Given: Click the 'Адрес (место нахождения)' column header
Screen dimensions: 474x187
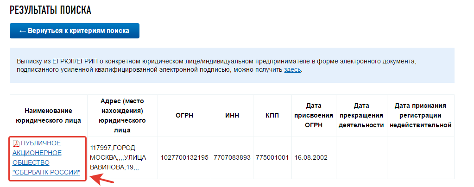Looking at the screenshot, I should tap(122, 116).
